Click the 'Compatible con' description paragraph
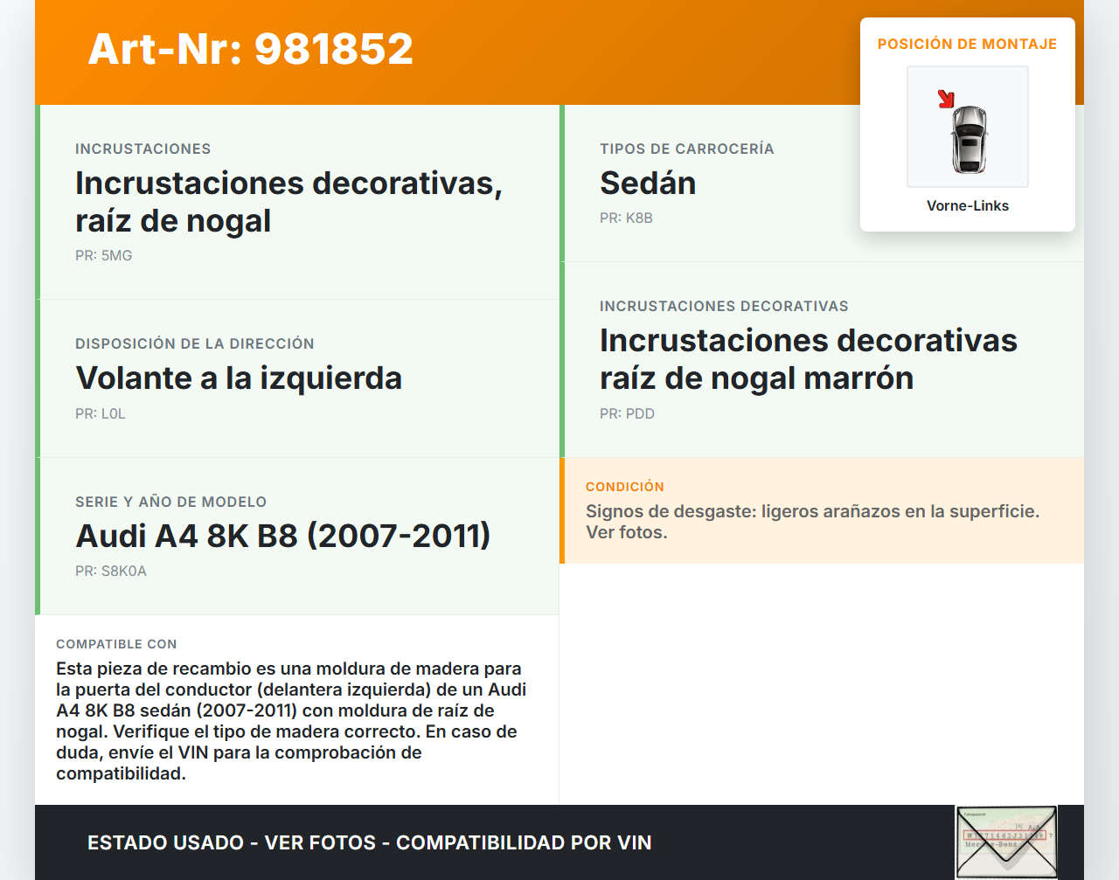 [x=291, y=721]
